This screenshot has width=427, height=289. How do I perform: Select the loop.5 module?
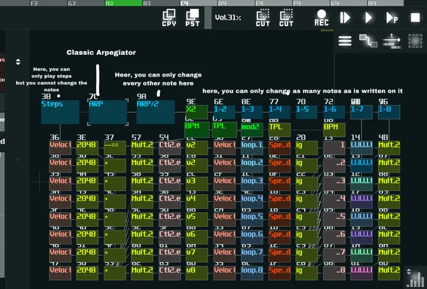point(252,220)
